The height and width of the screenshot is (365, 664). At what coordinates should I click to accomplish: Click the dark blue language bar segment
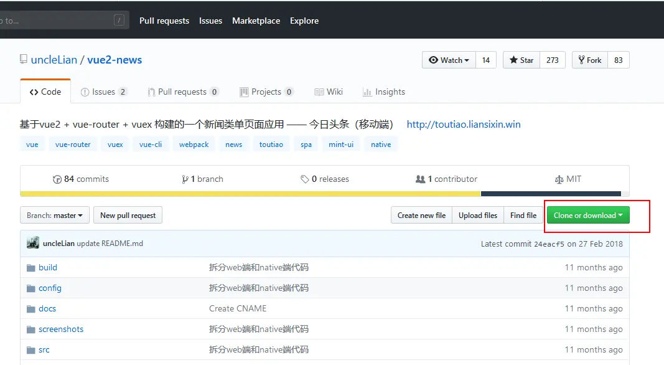[x=551, y=194]
